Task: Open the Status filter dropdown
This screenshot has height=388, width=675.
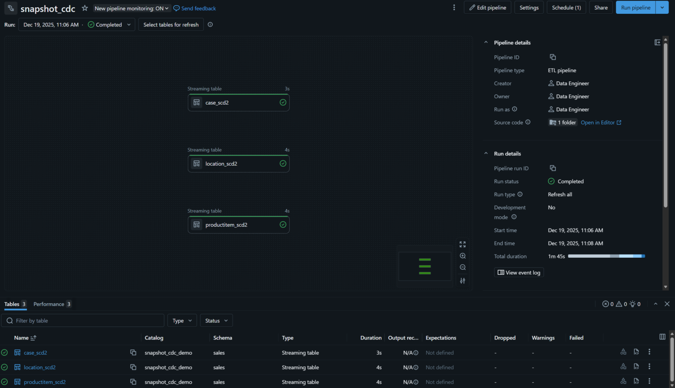Action: [x=216, y=321]
